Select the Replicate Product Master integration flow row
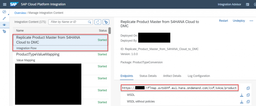Image resolution: width=256 pixels, height=106 pixels. 60,42
